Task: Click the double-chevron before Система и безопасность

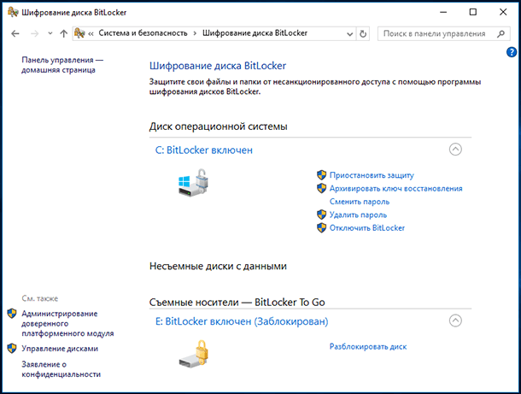Action: (x=91, y=33)
